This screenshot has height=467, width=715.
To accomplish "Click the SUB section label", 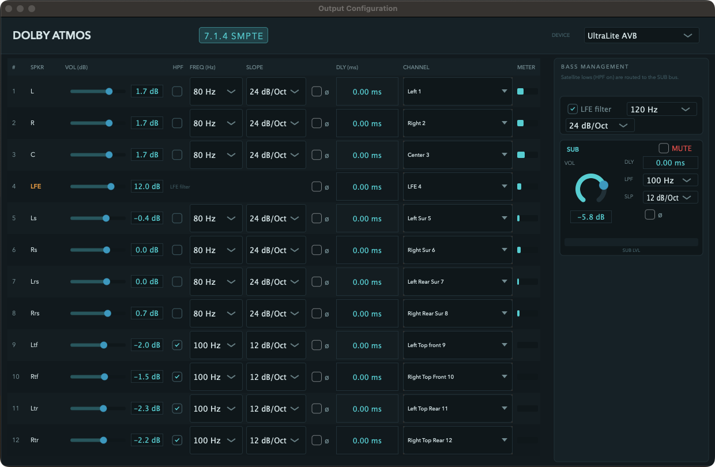I will coord(573,149).
